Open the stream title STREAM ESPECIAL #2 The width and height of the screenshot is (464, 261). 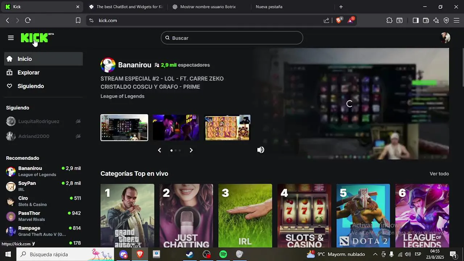click(162, 83)
